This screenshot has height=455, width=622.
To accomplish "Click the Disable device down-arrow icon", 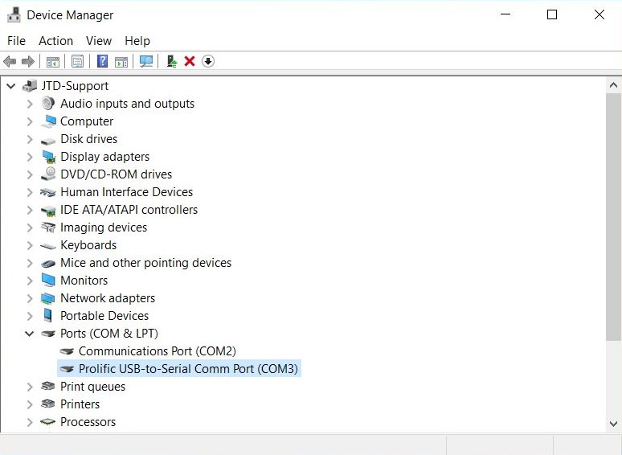I will tap(208, 61).
